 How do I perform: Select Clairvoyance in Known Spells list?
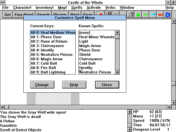(97, 59)
